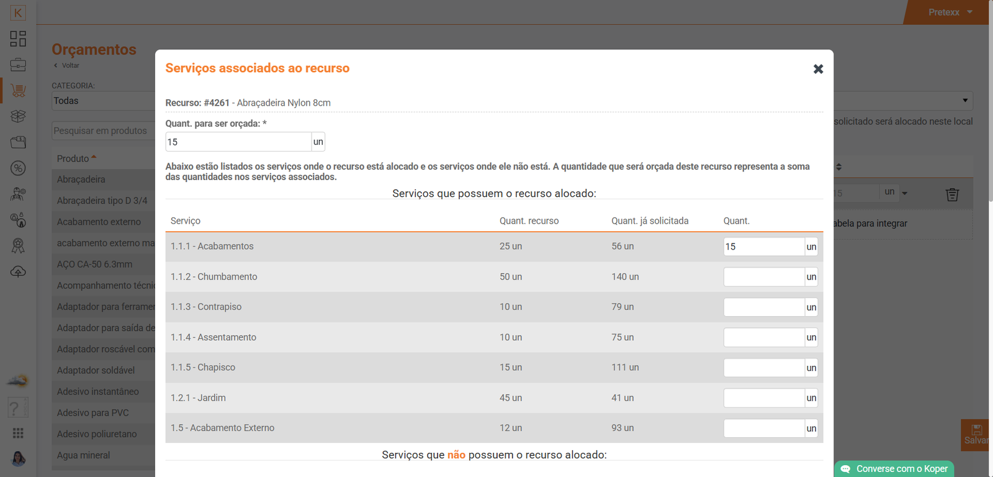Click the cloud upload icon in sidebar
Viewport: 993px width, 477px height.
point(18,271)
